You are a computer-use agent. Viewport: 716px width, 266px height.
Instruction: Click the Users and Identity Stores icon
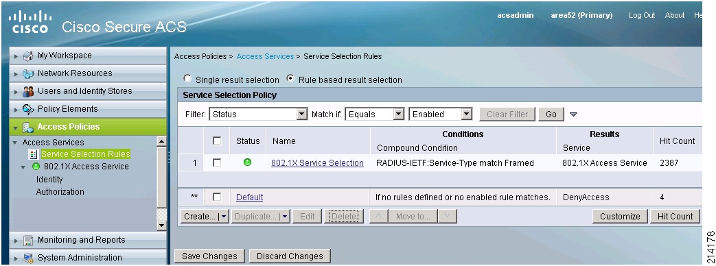28,91
